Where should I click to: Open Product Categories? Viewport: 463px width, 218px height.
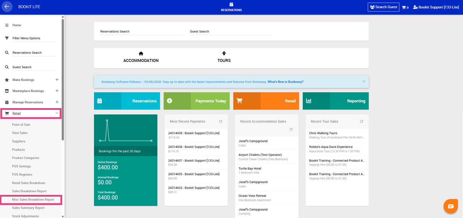(x=26, y=158)
